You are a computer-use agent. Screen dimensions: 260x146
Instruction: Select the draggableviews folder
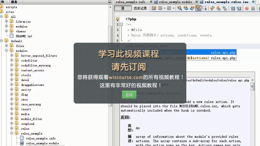pos(32,85)
